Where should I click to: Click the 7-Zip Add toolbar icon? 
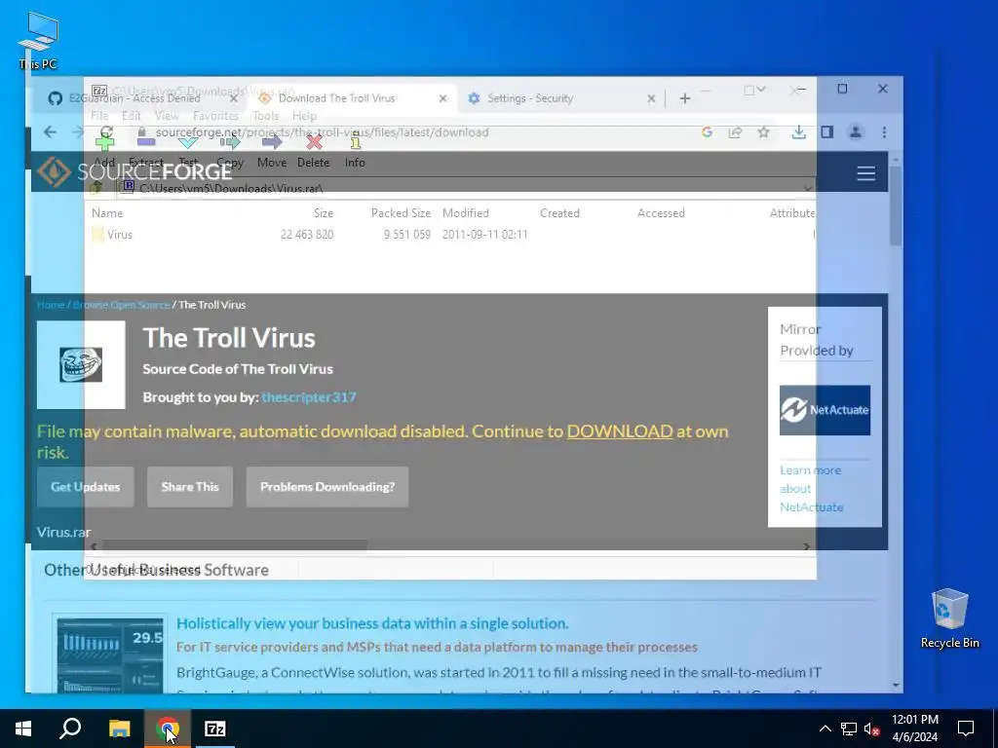[104, 142]
